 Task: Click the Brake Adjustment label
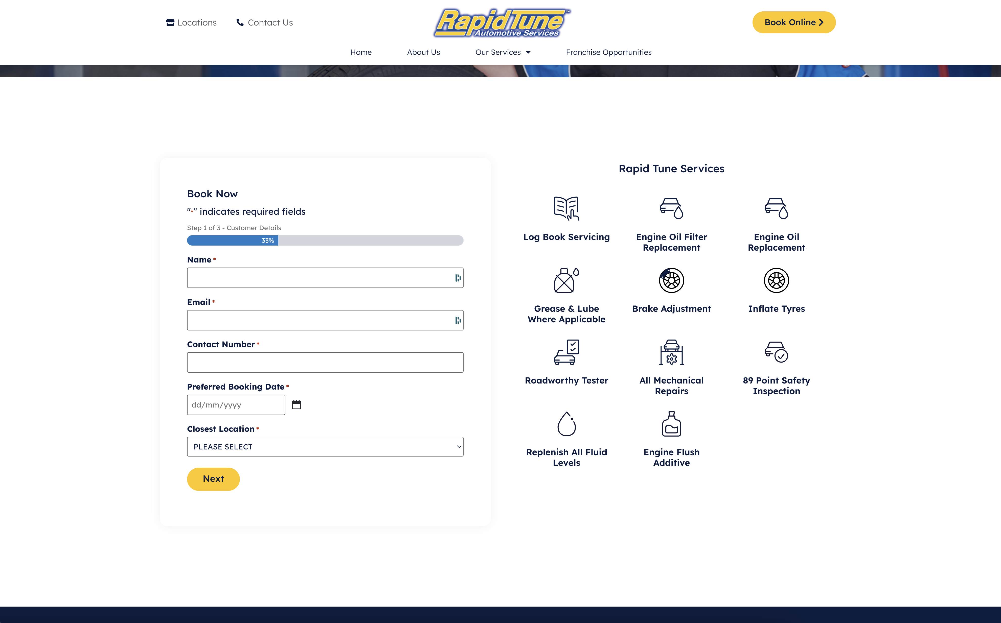point(671,309)
